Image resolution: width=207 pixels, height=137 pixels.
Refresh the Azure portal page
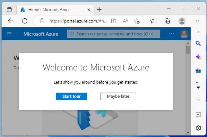tap(25, 21)
